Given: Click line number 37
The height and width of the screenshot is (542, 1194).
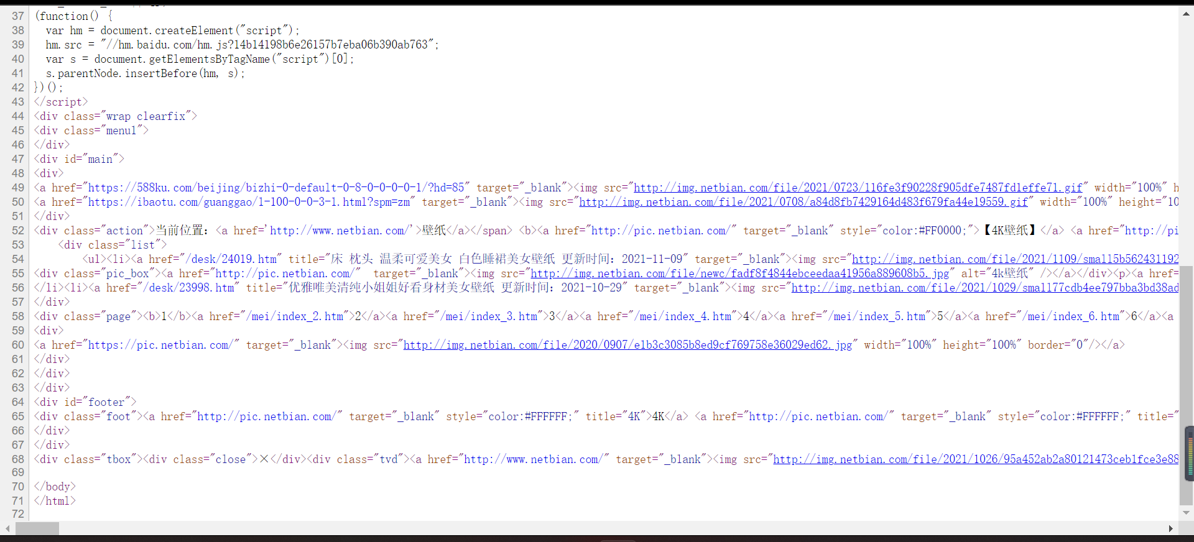Looking at the screenshot, I should (x=18, y=16).
